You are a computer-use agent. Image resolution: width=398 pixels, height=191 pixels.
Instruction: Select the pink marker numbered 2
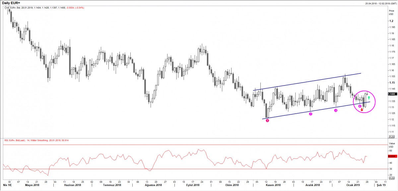pos(311,114)
